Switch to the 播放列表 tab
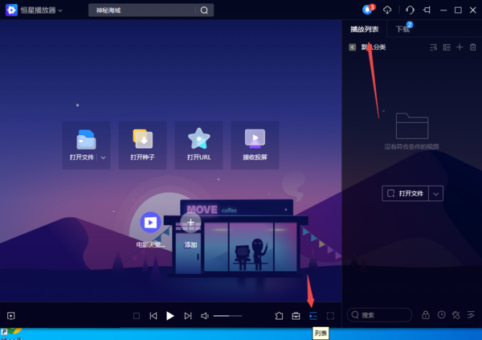 364,29
